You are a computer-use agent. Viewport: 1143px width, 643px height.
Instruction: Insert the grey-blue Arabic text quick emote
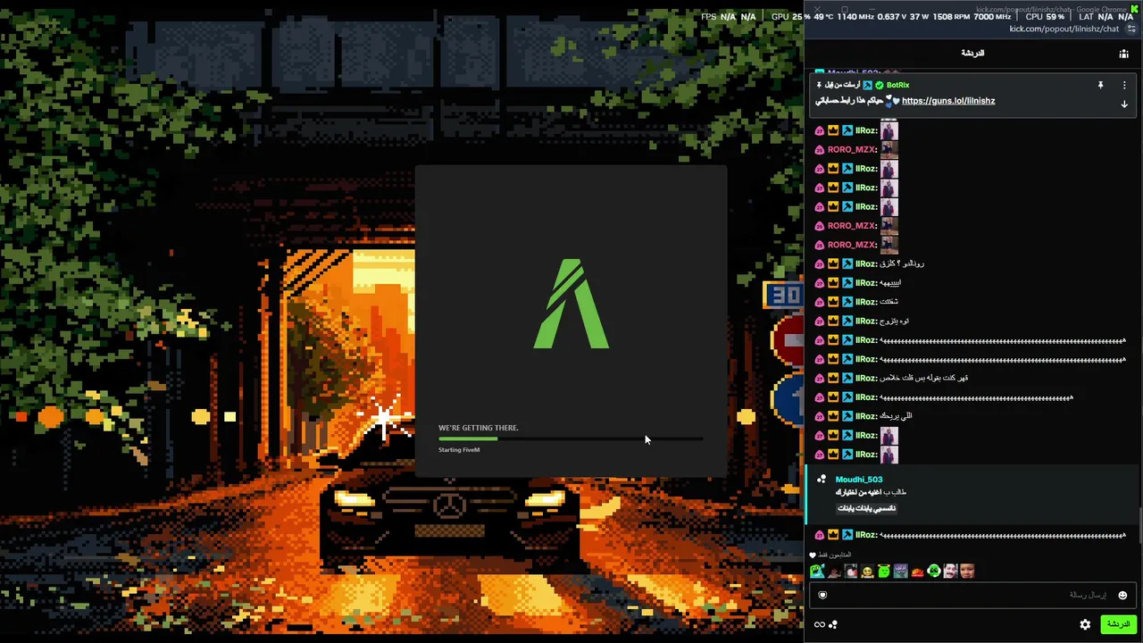click(900, 572)
